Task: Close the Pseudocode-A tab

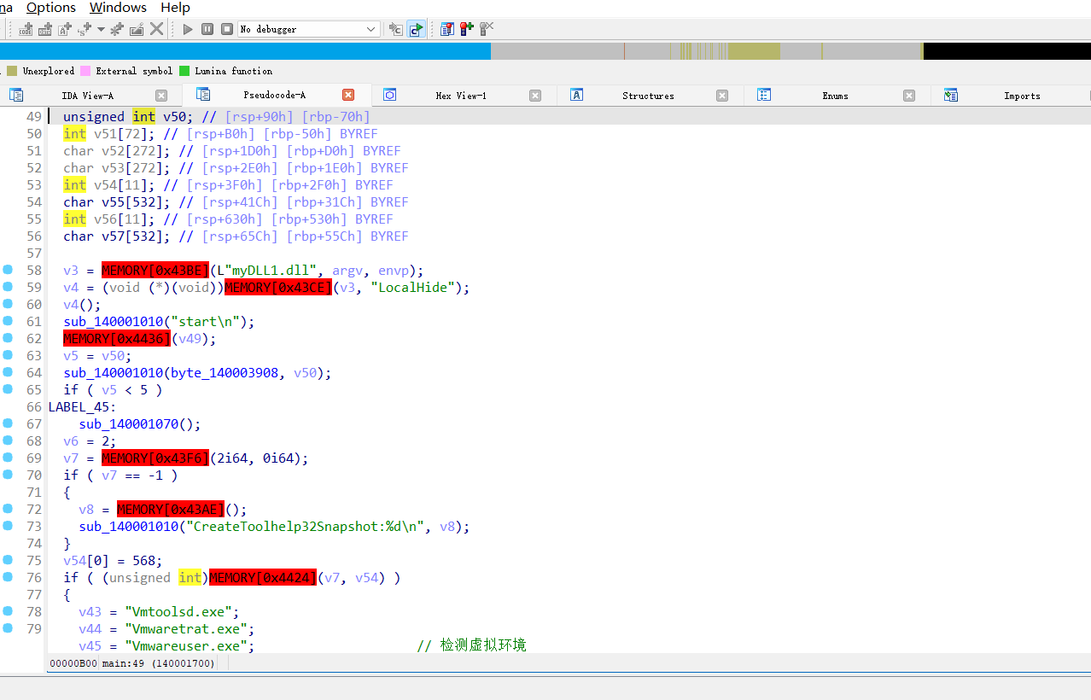Action: (348, 95)
